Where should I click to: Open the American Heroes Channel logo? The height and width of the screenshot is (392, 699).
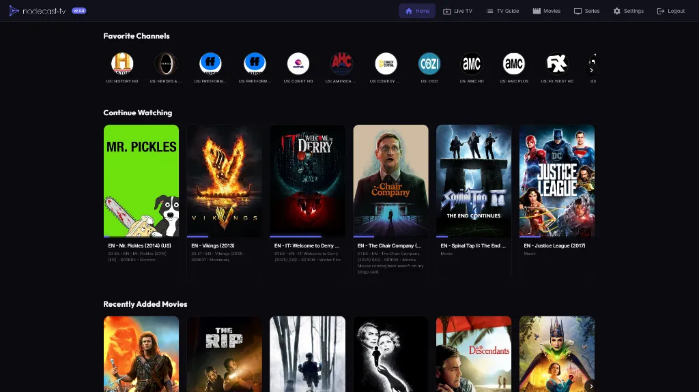coord(341,63)
